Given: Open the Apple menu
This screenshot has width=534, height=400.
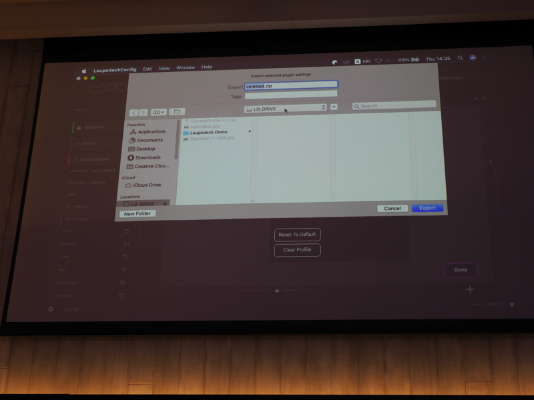Looking at the screenshot, I should pyautogui.click(x=84, y=71).
